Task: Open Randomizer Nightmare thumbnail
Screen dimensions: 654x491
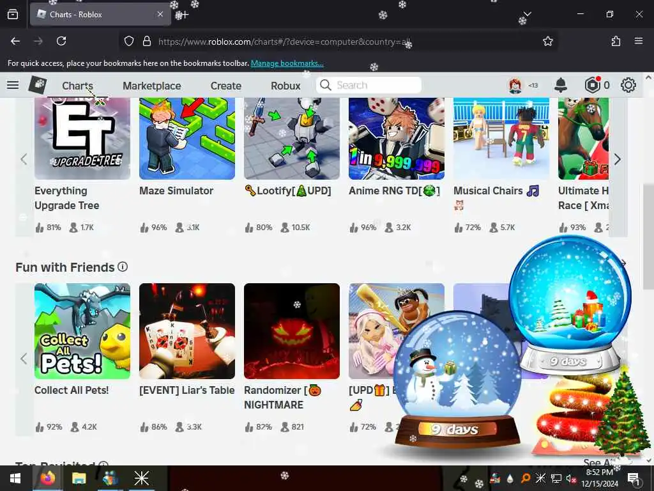Action: [291, 331]
